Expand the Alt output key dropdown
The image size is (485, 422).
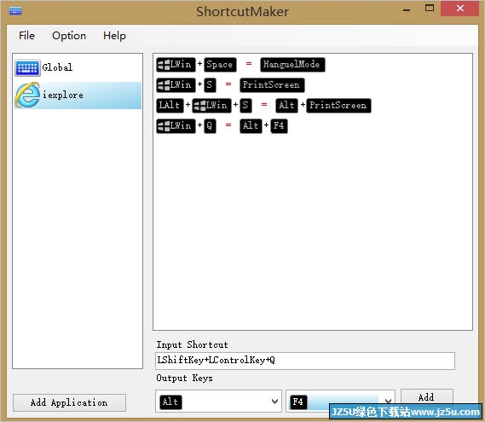(274, 402)
